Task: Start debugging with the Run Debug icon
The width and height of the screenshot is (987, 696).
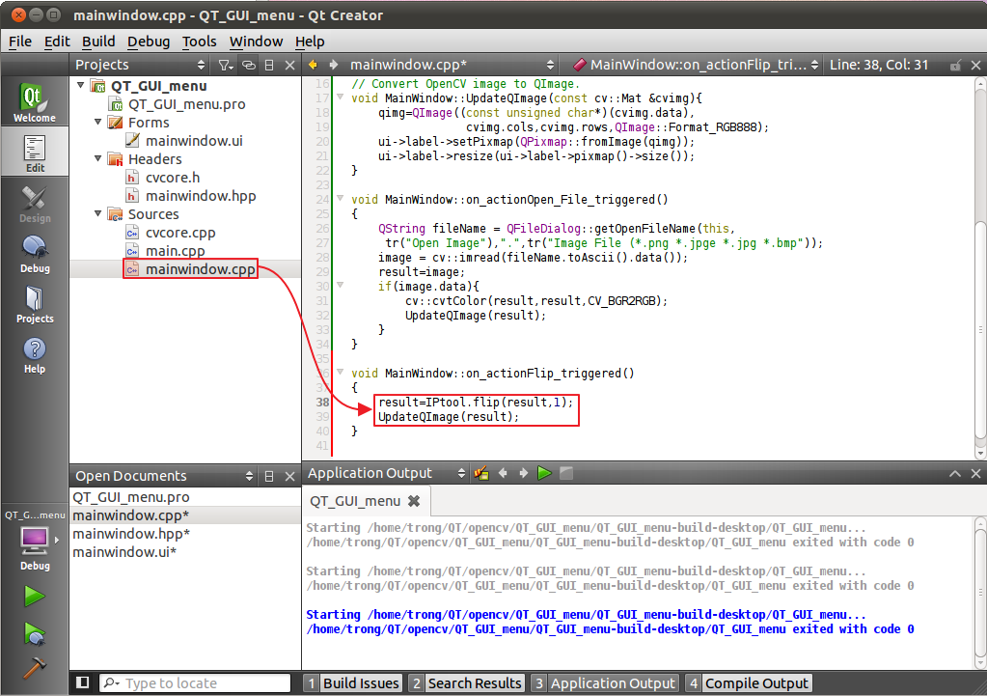Action: (x=32, y=634)
